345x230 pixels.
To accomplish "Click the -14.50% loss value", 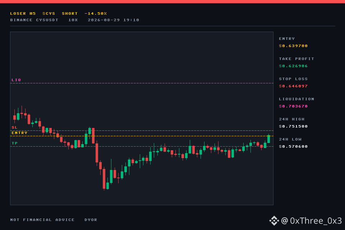I will click(96, 14).
